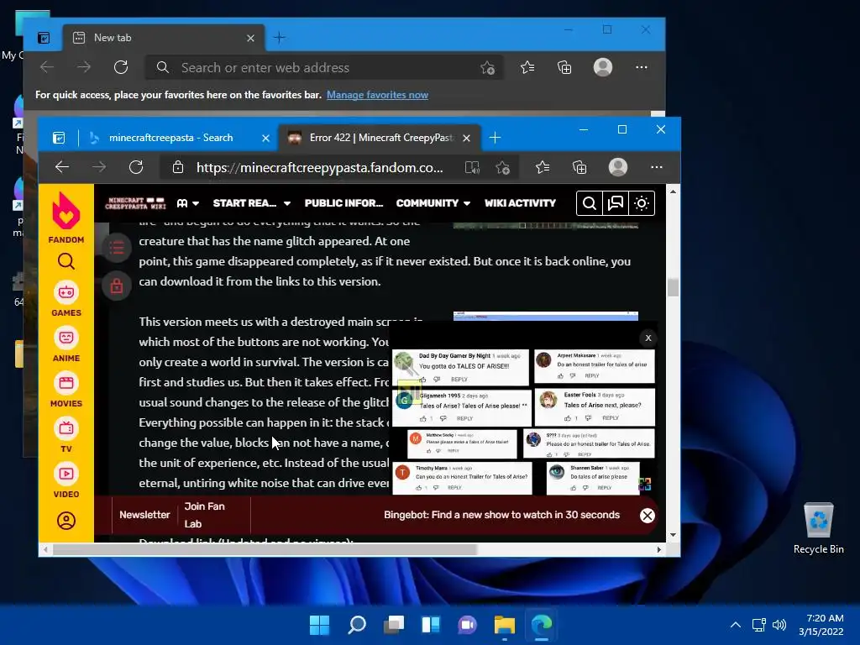This screenshot has width=860, height=645.
Task: Open taskbar Search
Action: 357,625
